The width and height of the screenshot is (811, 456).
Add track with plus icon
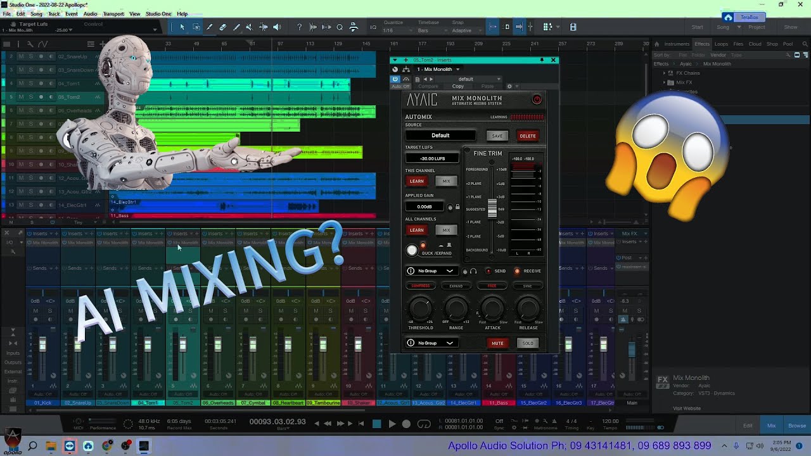click(102, 44)
